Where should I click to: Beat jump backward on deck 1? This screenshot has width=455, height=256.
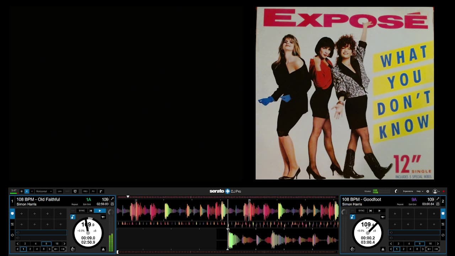(x=55, y=249)
